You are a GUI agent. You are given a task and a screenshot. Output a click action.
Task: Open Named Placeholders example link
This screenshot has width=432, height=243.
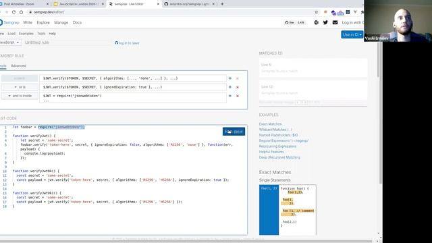pyautogui.click(x=278, y=135)
